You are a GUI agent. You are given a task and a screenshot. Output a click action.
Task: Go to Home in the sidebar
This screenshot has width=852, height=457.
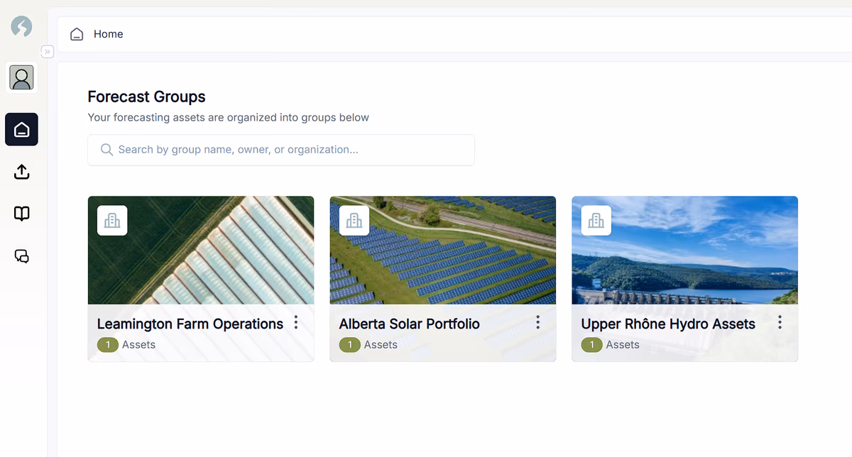click(x=21, y=129)
